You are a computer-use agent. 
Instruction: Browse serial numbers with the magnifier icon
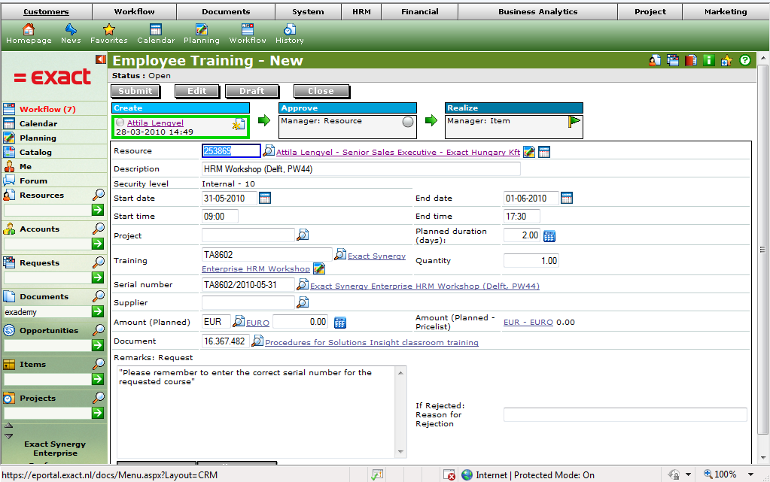click(x=303, y=284)
